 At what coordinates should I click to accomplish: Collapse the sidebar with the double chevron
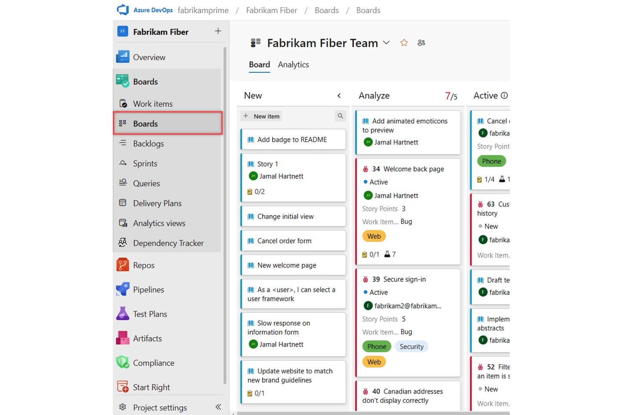click(218, 407)
